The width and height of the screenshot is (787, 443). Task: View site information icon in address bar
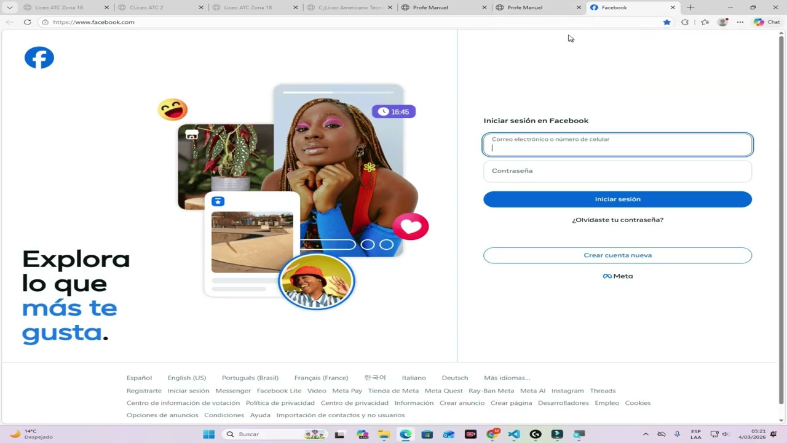[x=45, y=22]
